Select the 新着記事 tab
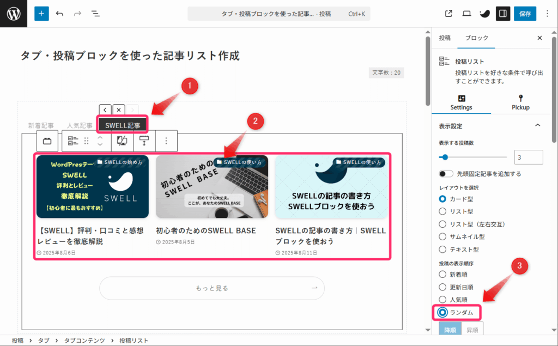 (x=41, y=126)
